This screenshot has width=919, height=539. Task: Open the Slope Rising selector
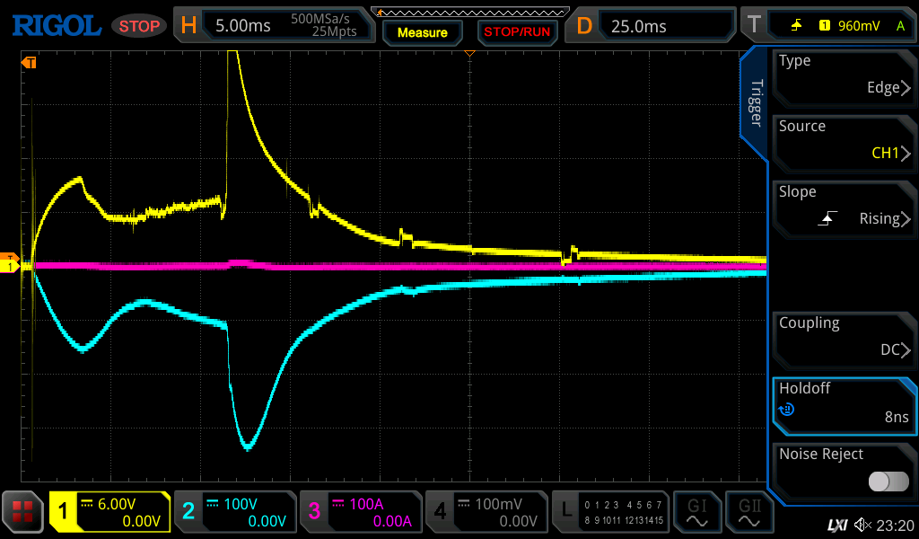[x=844, y=206]
